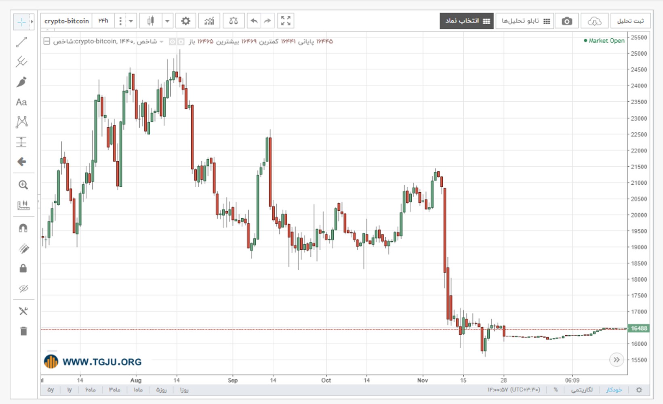Select the brush drawing tool
Viewport: 663px width, 404px height.
pyautogui.click(x=21, y=82)
